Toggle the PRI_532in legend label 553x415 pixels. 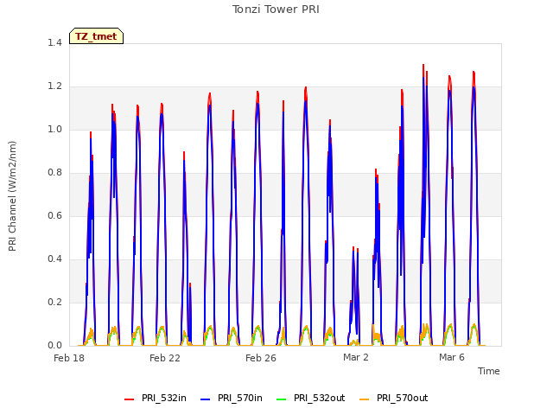click(164, 398)
